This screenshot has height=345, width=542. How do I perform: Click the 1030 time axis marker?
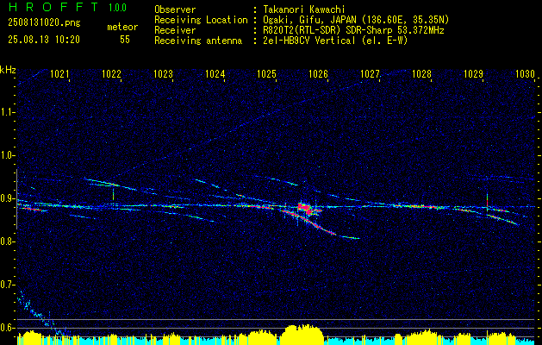pos(526,74)
